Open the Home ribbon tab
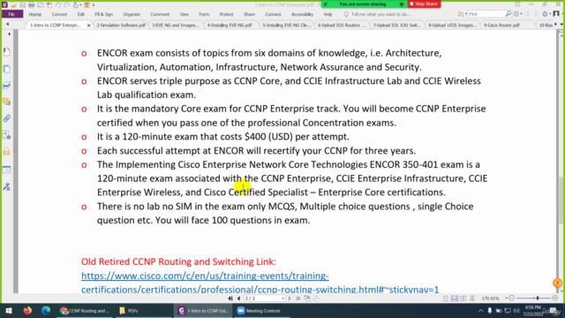This screenshot has height=318, width=565. [x=35, y=14]
